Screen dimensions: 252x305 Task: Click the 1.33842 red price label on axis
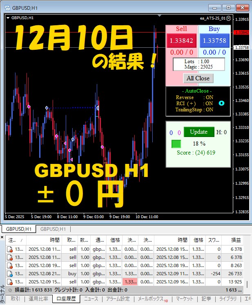click(x=242, y=32)
